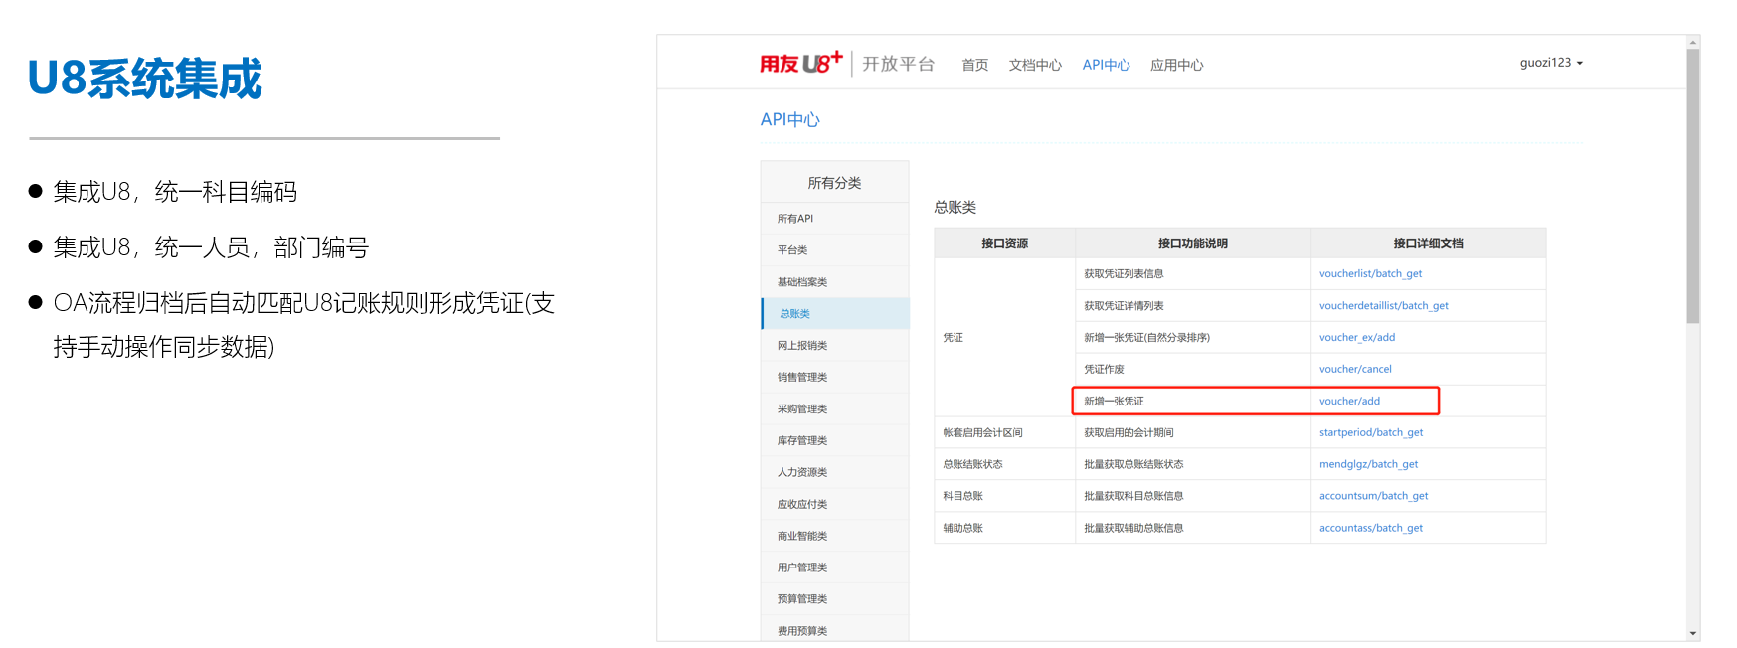Image resolution: width=1737 pixels, height=648 pixels.
Task: Open voucher/add doc link
Action: tap(1349, 401)
